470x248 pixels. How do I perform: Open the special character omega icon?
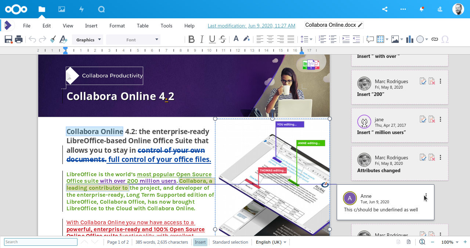pos(445,39)
